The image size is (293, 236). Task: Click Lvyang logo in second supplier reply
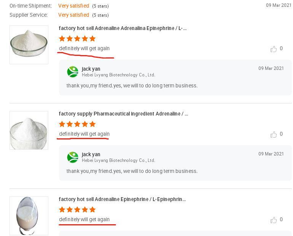click(73, 157)
